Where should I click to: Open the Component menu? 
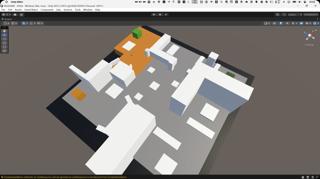click(x=47, y=10)
